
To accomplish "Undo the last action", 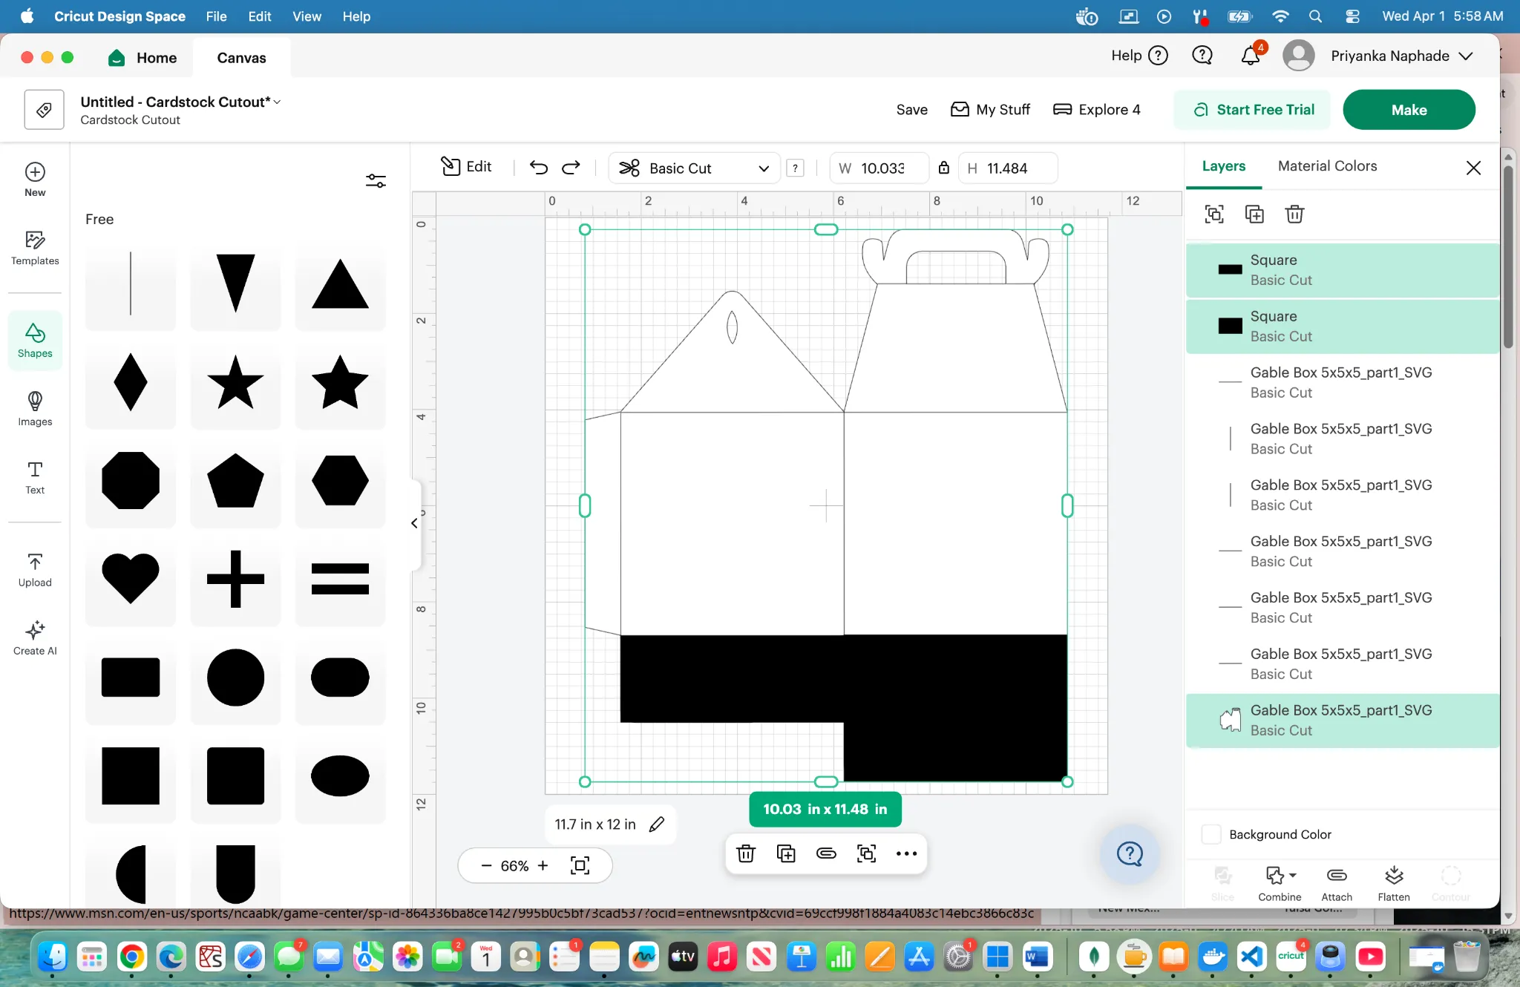I will pyautogui.click(x=539, y=168).
